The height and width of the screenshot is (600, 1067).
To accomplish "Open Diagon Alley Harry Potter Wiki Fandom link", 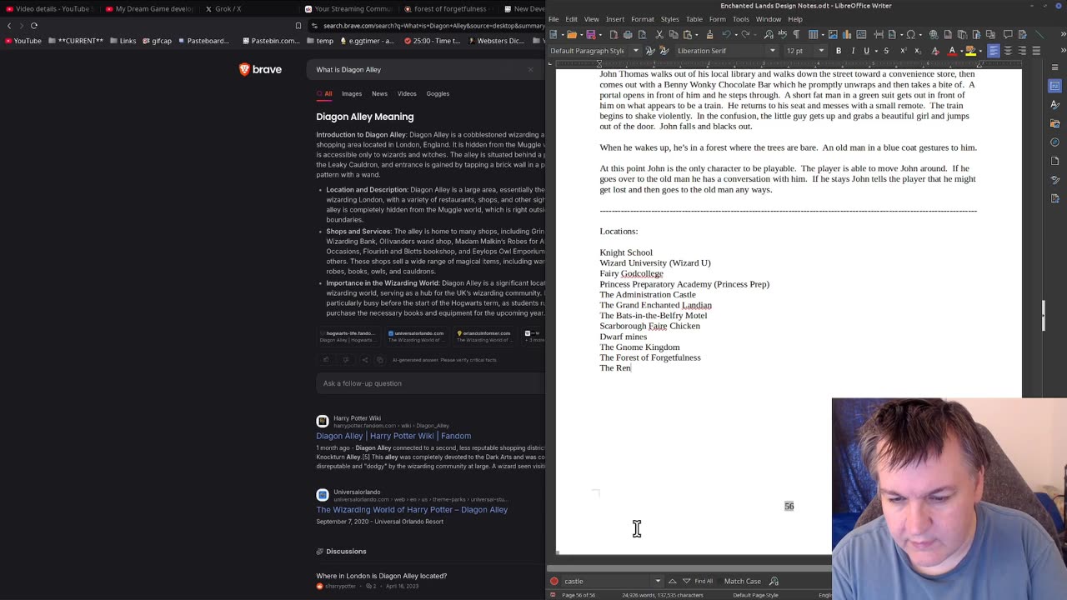I will pos(393,436).
